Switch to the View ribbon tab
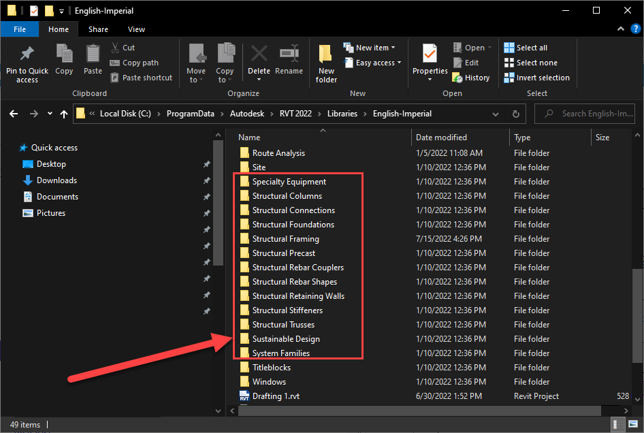Screen dimensions: 644x433 click(x=136, y=29)
